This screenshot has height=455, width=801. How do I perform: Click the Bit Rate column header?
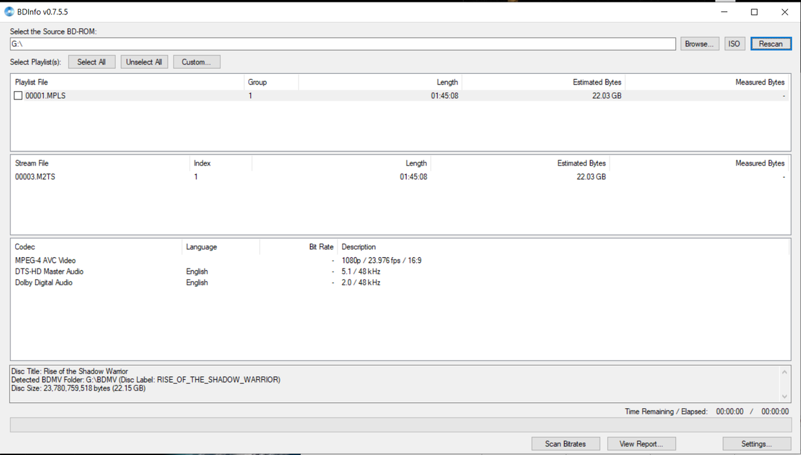click(298, 247)
